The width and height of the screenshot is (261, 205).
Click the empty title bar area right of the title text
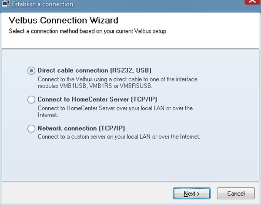(158, 5)
